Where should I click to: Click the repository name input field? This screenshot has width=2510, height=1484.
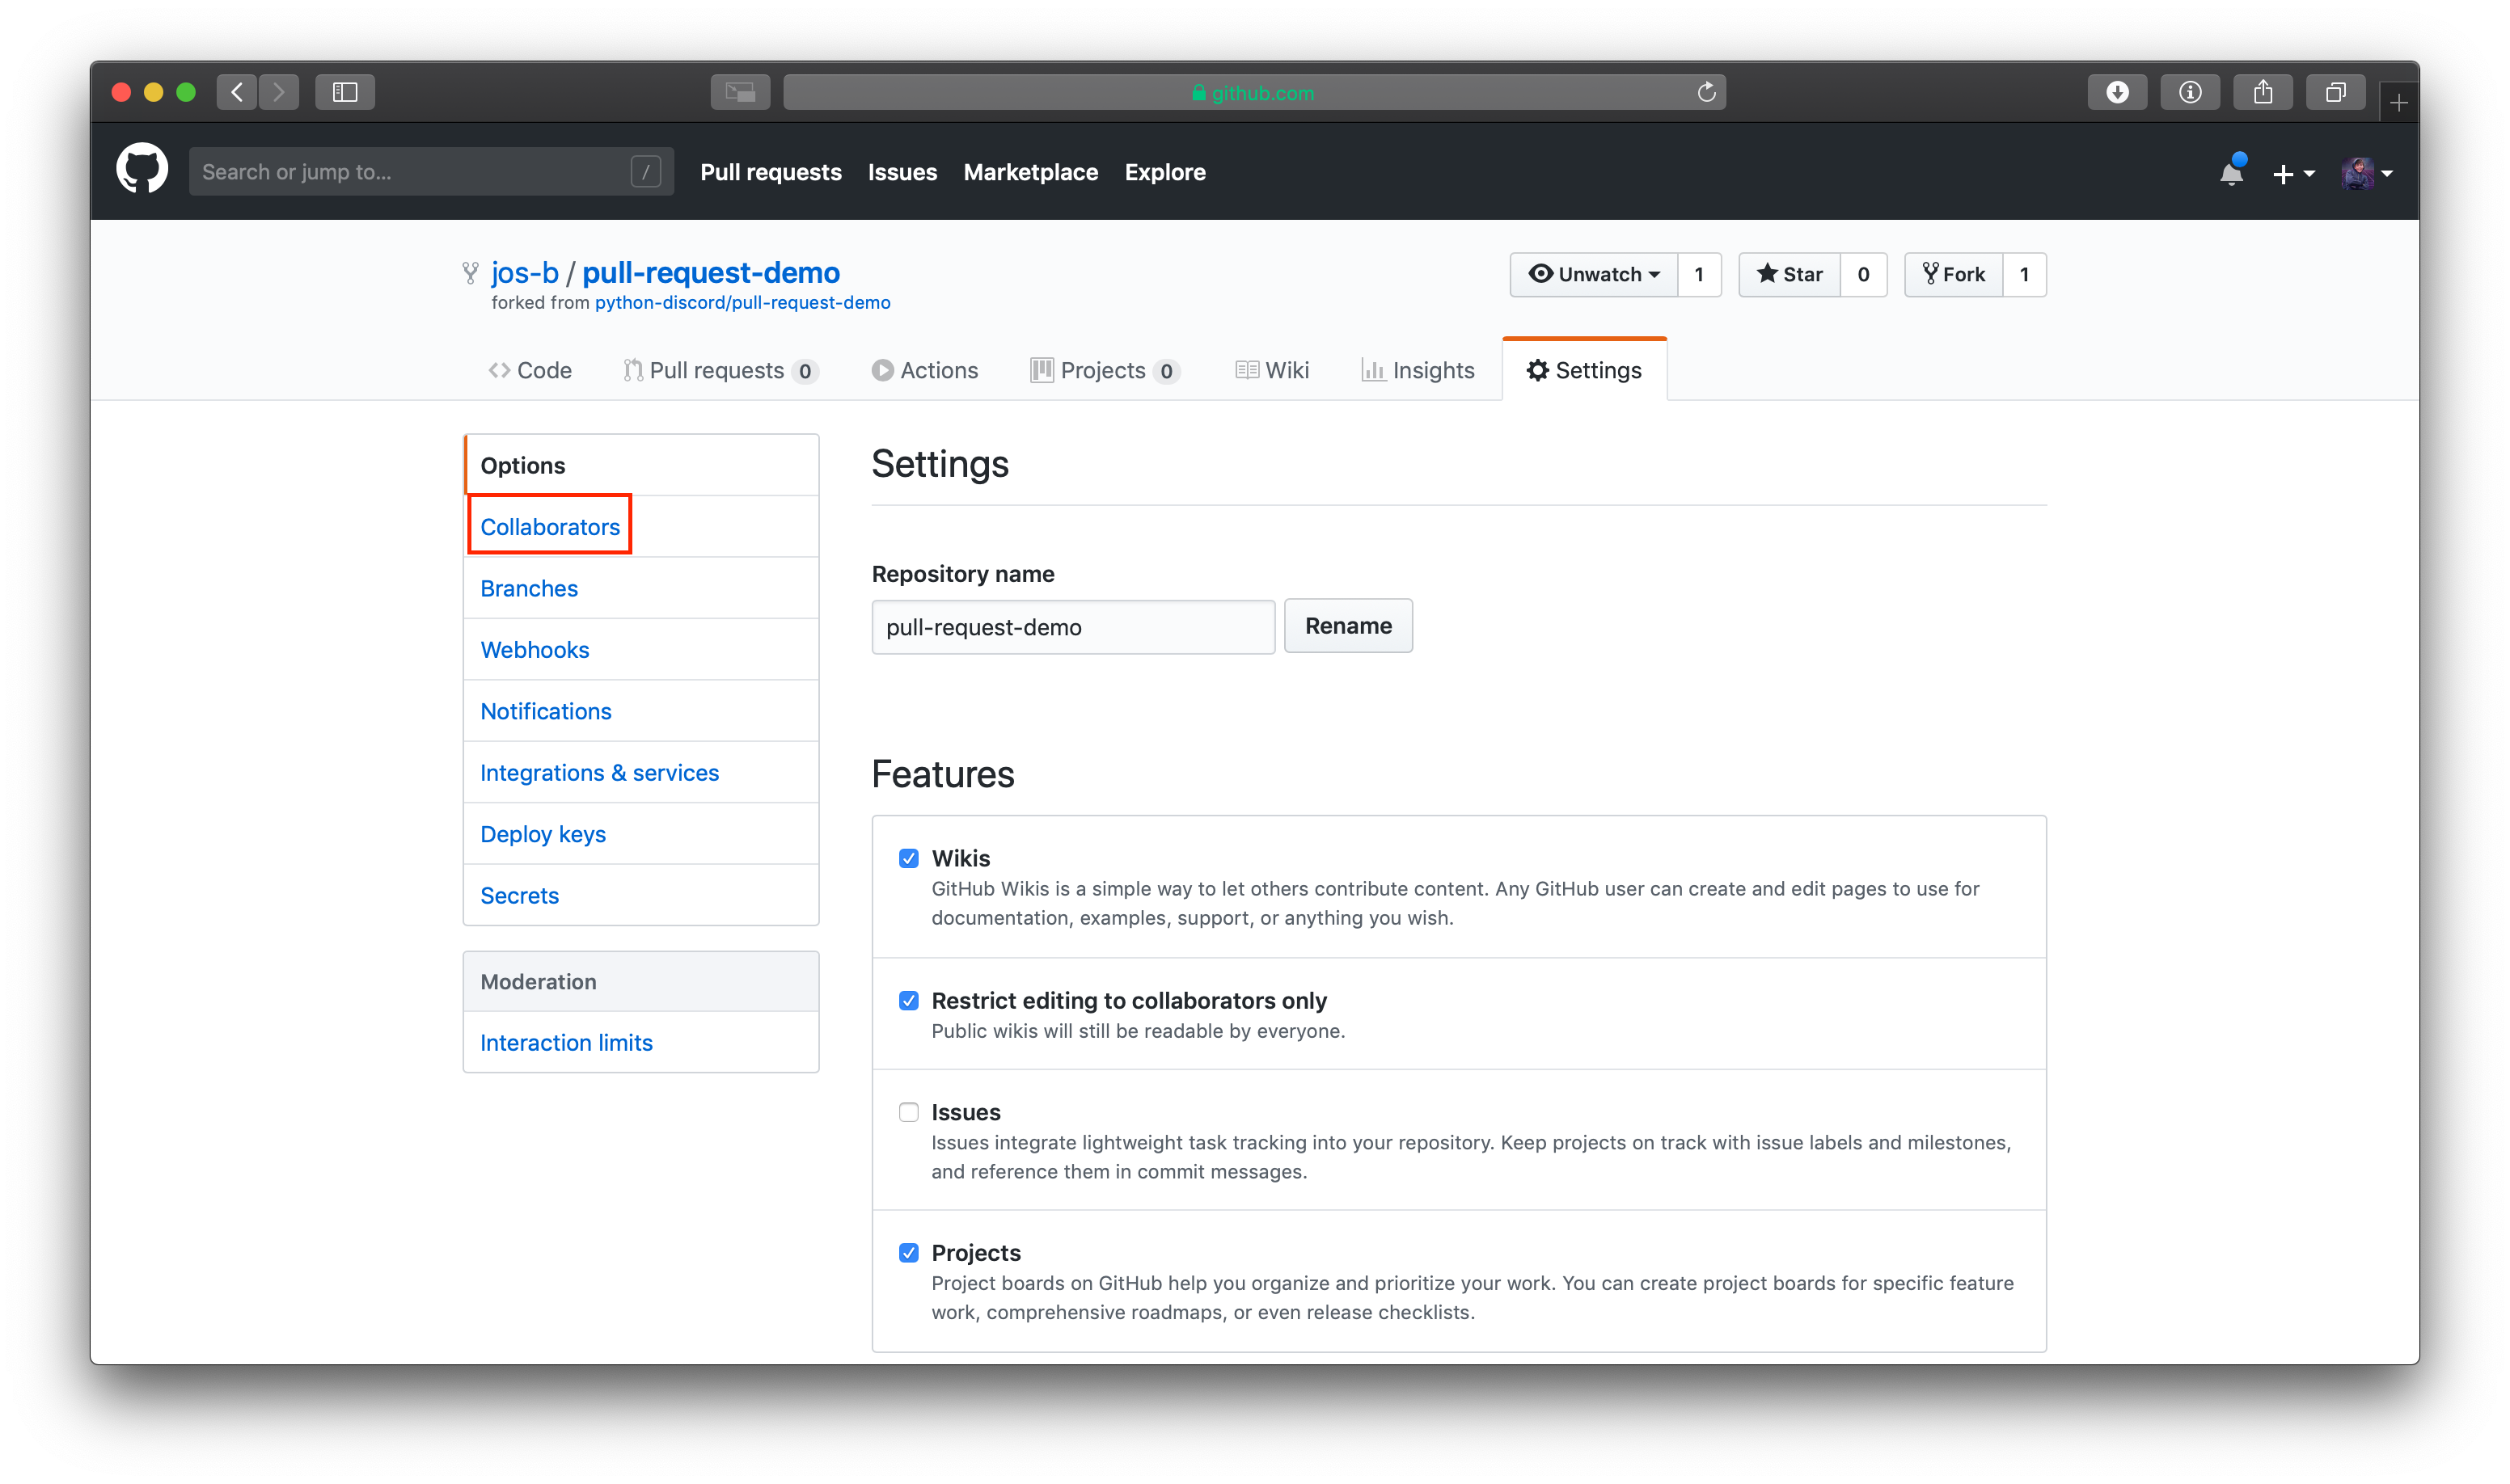coord(1072,627)
